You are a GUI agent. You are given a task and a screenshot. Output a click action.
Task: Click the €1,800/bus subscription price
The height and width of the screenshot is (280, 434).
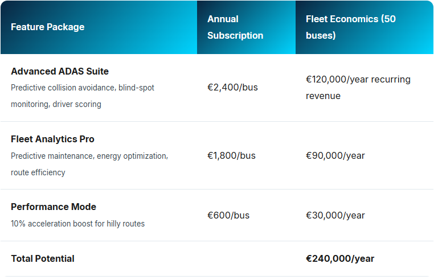[231, 155]
